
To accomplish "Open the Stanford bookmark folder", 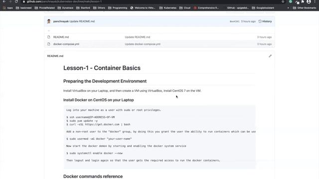I will [83, 8].
